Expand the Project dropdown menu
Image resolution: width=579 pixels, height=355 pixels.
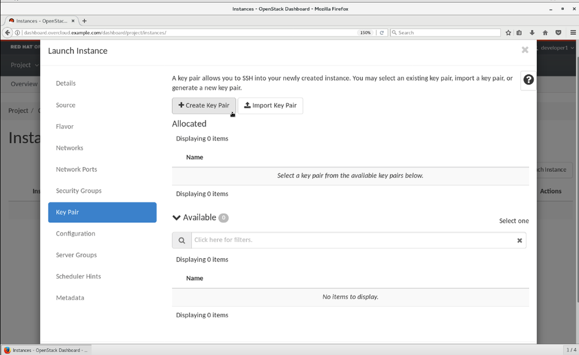(24, 65)
